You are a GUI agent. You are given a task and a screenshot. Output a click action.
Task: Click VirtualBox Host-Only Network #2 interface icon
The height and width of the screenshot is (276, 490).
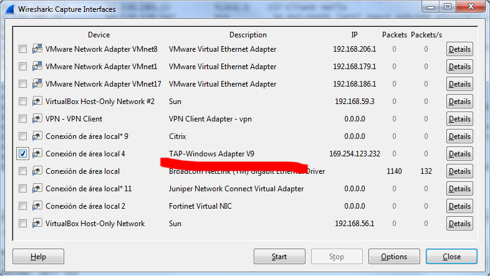tap(37, 101)
